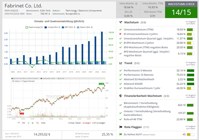
Task: Click the 197,07 Umsatz / Verschuldung value
Action: 182,113
